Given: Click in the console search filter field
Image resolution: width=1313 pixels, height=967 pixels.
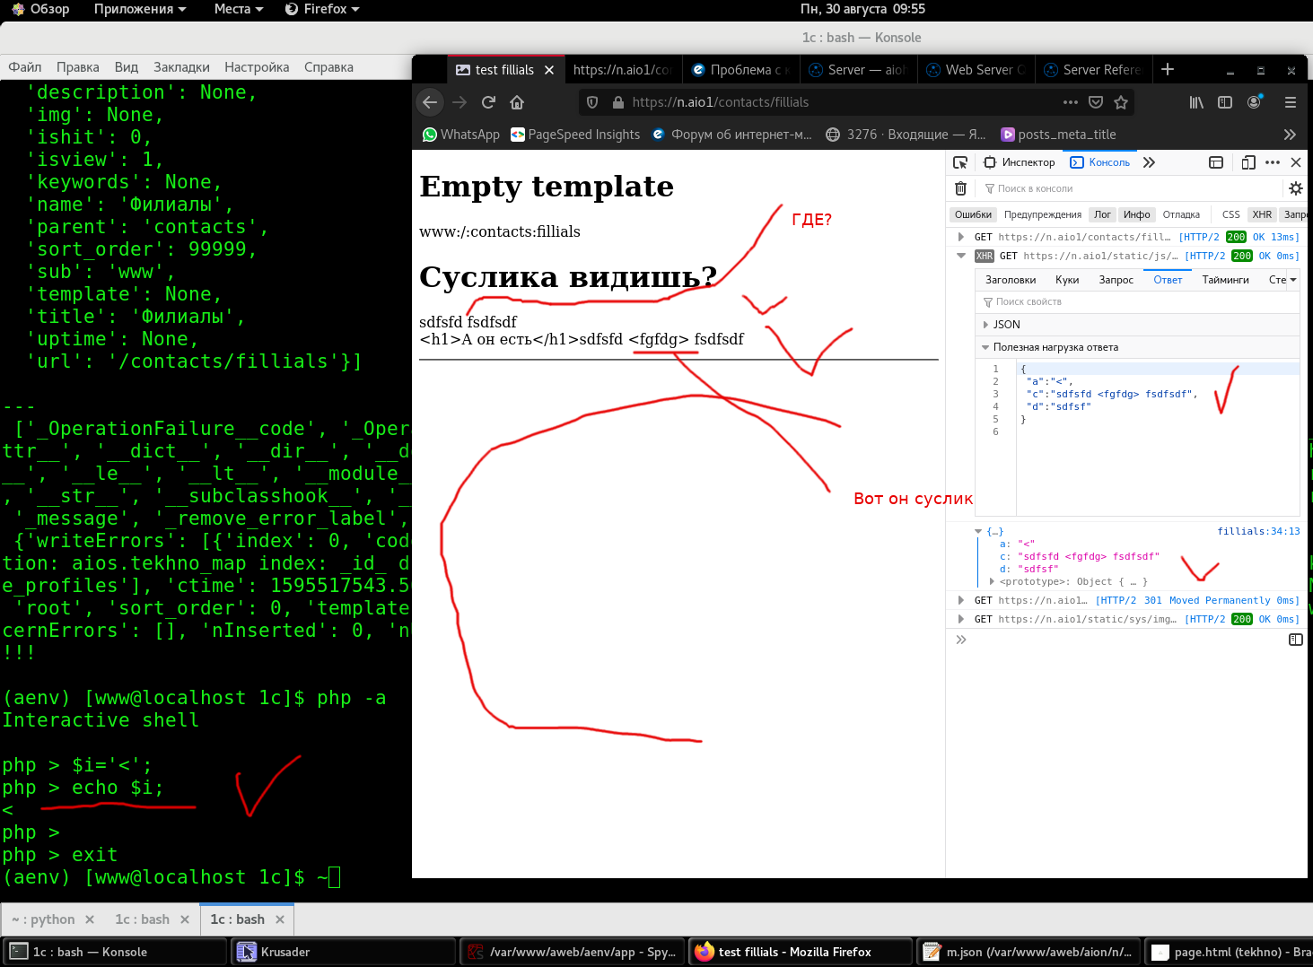Looking at the screenshot, I should coord(1130,188).
